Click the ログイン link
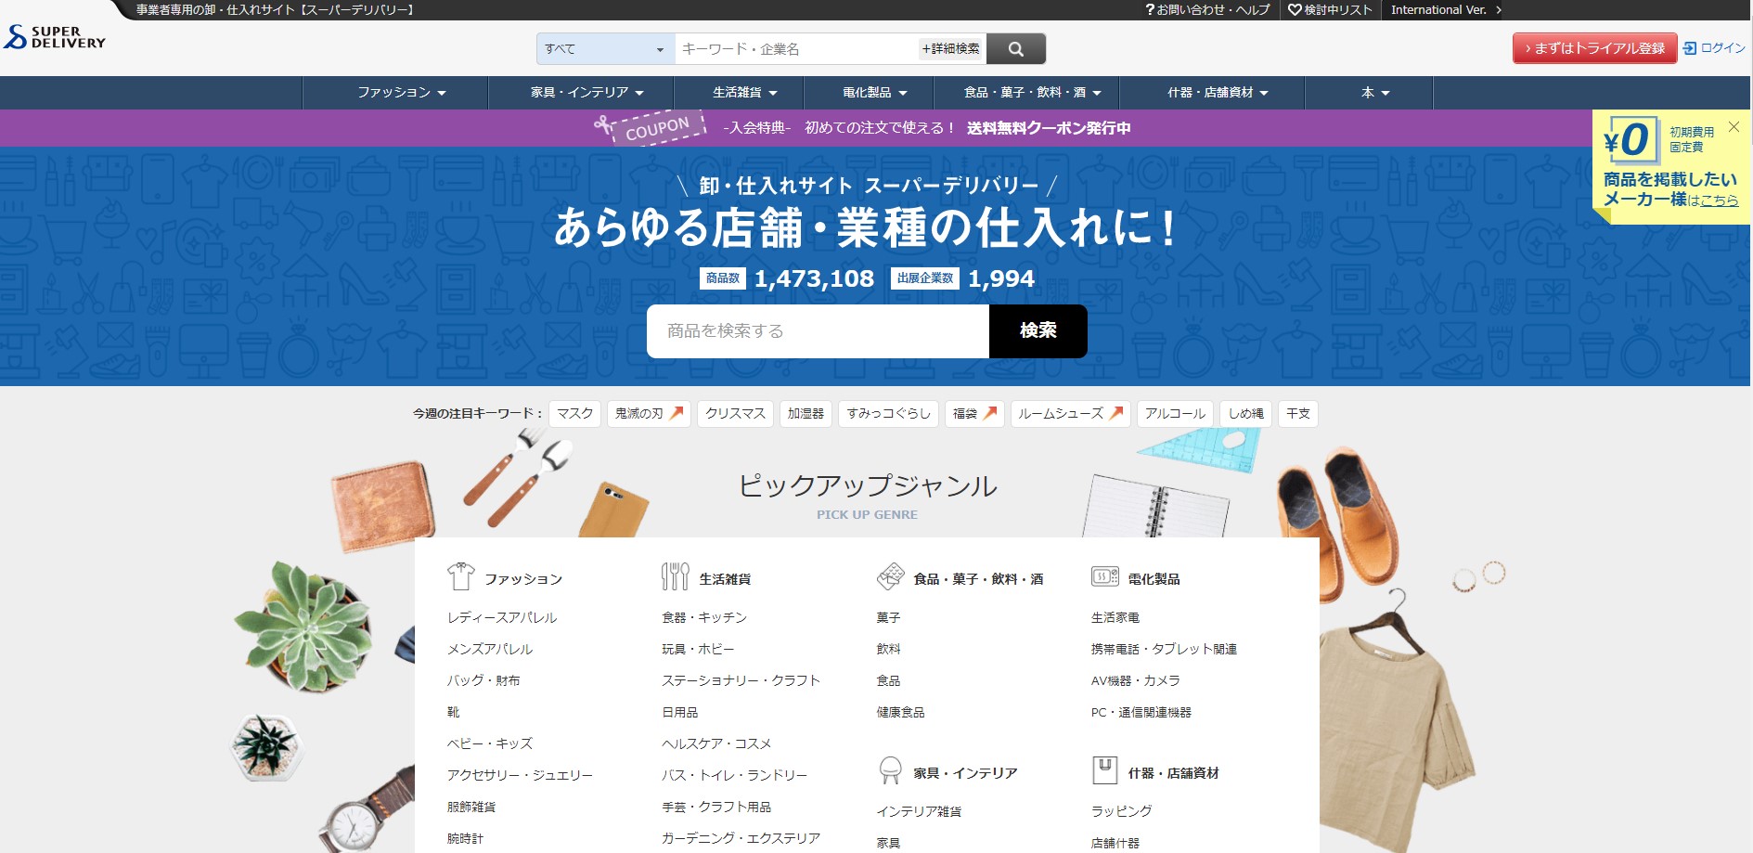 click(1714, 48)
